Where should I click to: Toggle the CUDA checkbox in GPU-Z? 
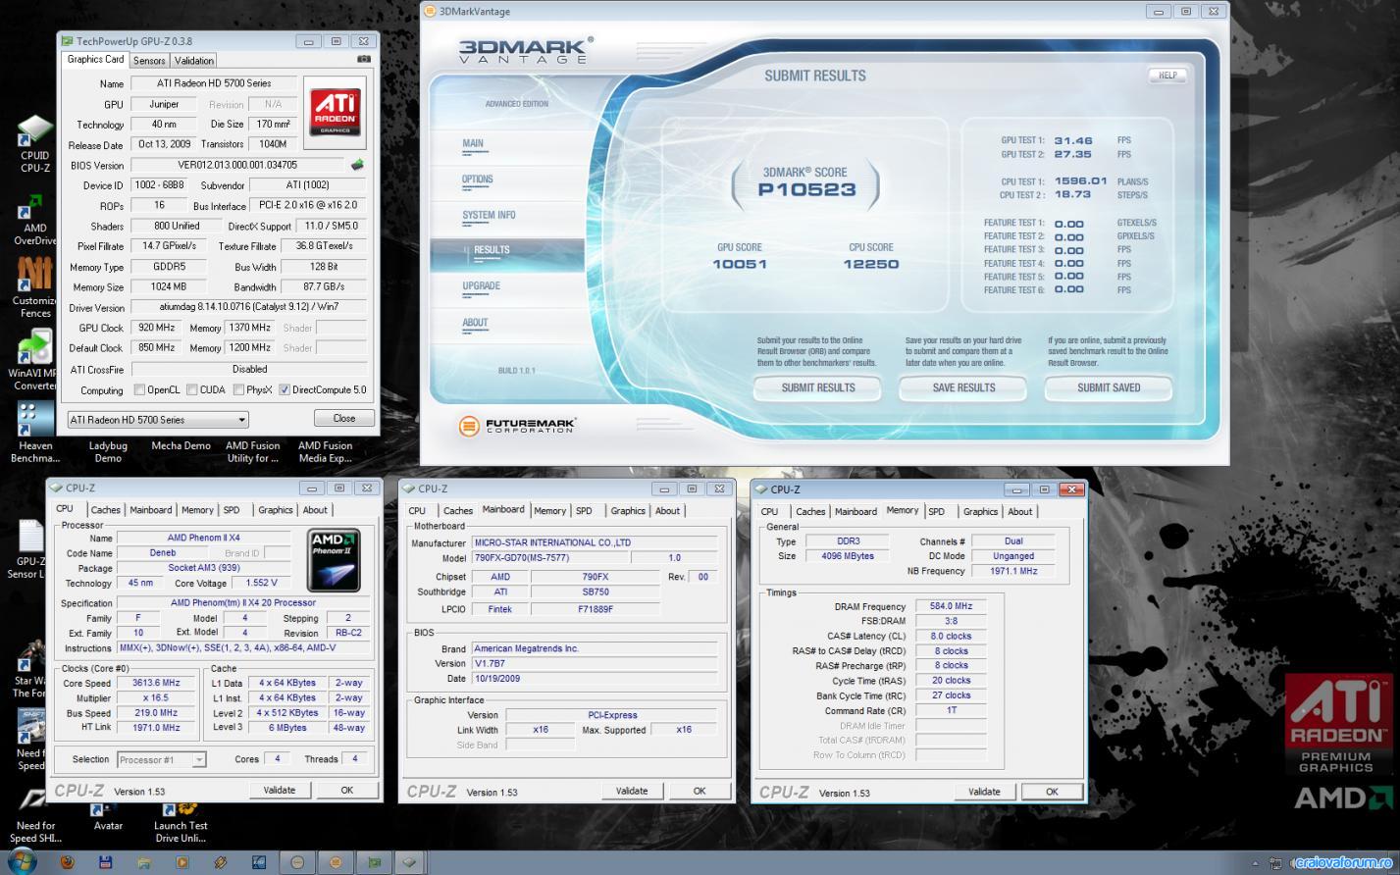coord(192,389)
